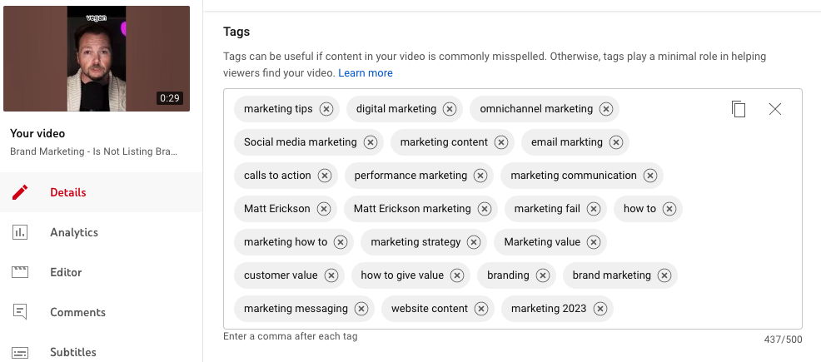821x362 pixels.
Task: Open the Details section
Action: click(x=101, y=192)
